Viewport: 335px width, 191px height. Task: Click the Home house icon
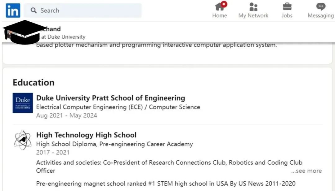219,7
